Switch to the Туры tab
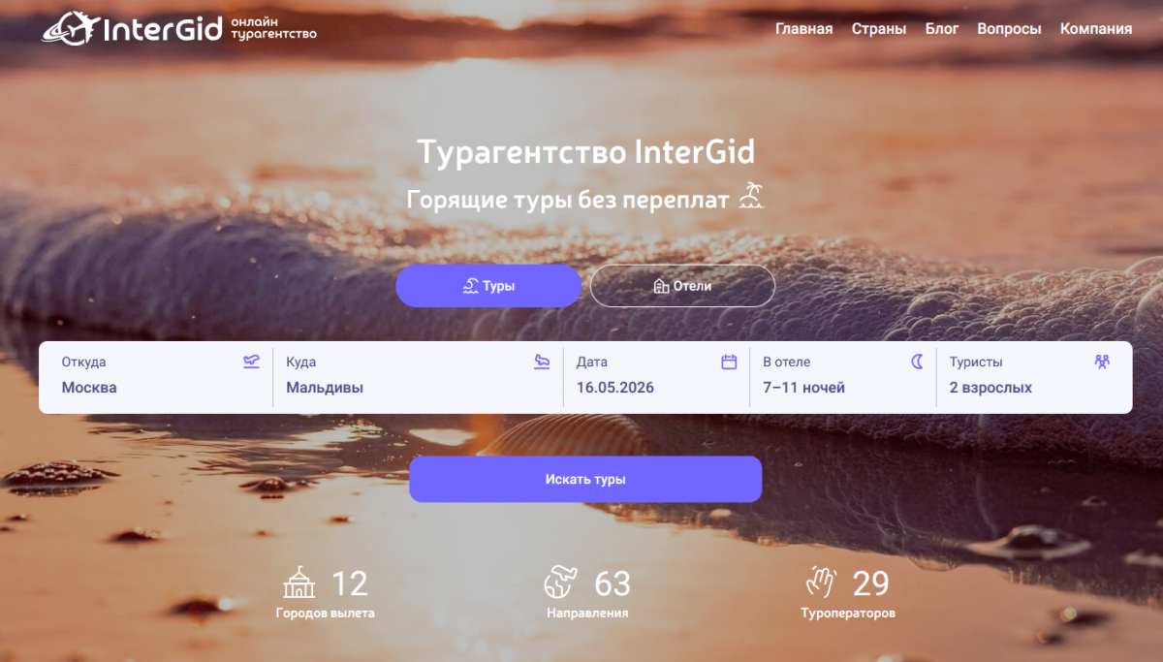 [x=488, y=286]
